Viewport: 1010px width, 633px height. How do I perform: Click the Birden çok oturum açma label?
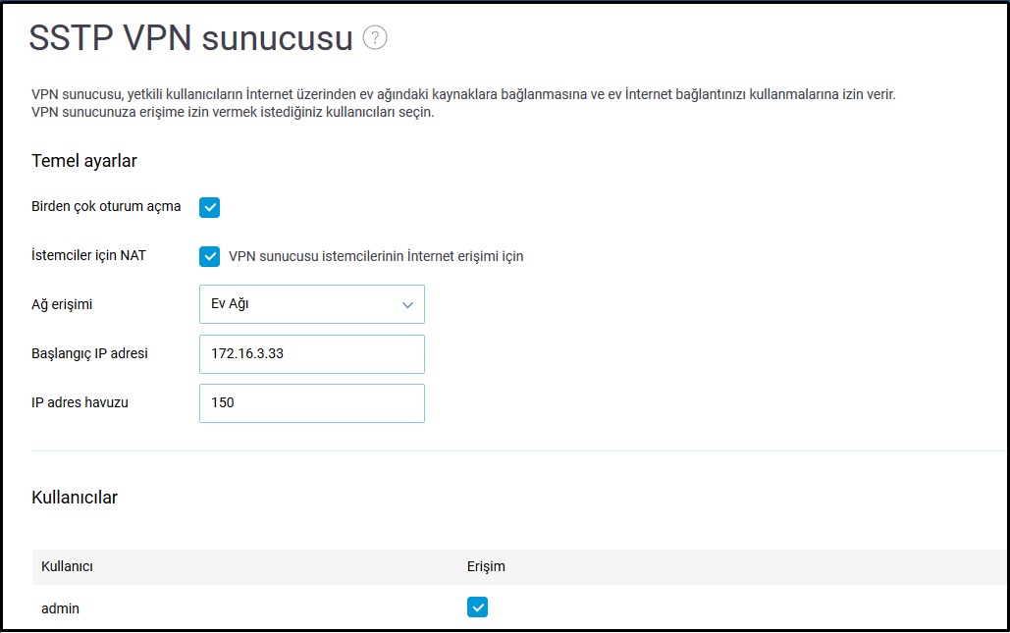click(106, 206)
